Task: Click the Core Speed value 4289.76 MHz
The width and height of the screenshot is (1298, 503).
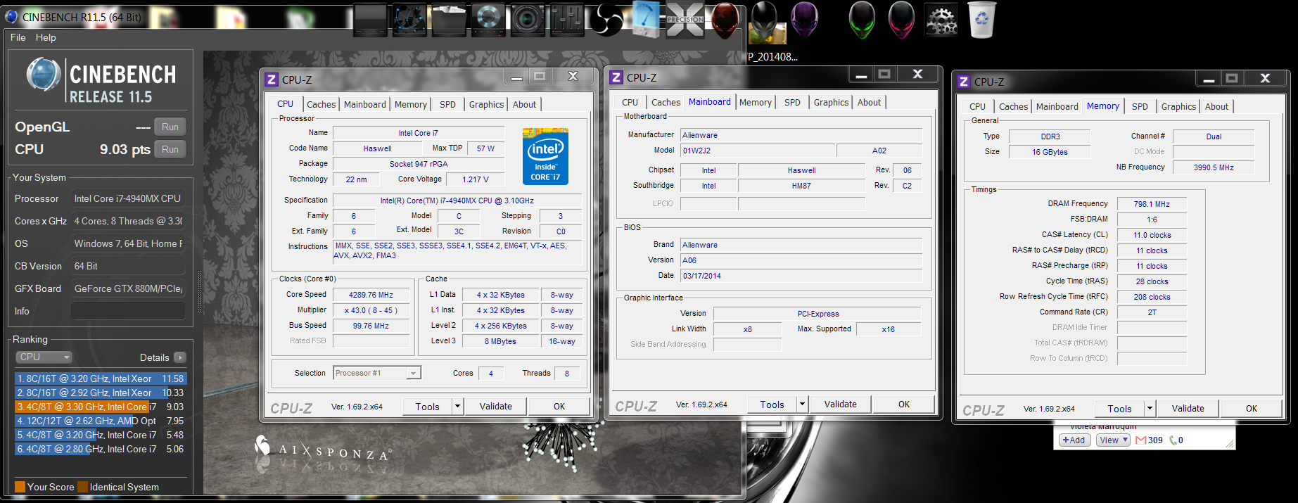Action: coord(371,295)
